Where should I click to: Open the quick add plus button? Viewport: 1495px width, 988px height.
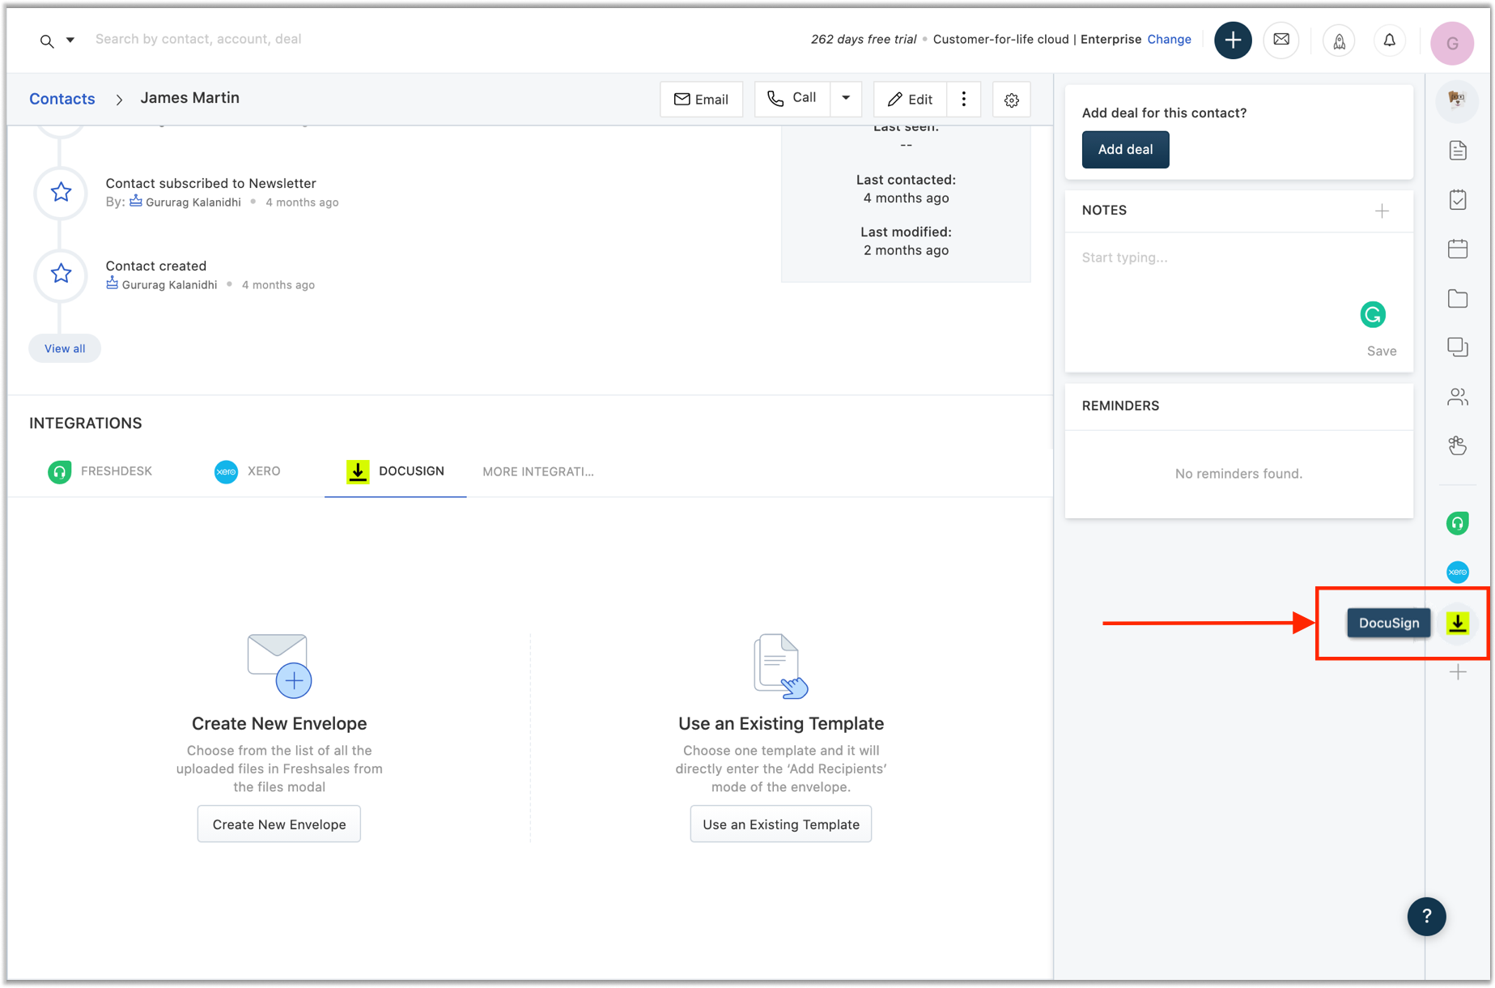1233,40
